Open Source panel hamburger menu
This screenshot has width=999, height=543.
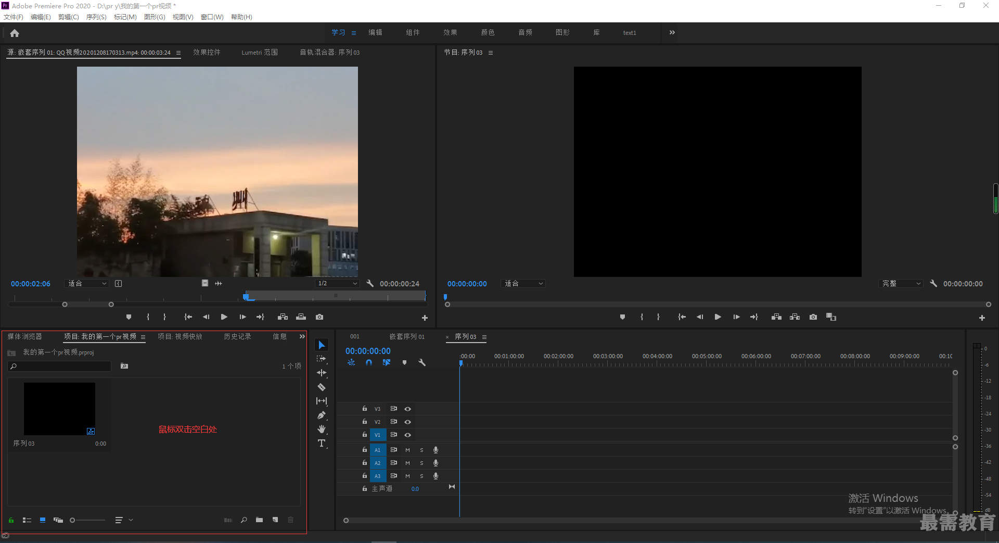178,53
